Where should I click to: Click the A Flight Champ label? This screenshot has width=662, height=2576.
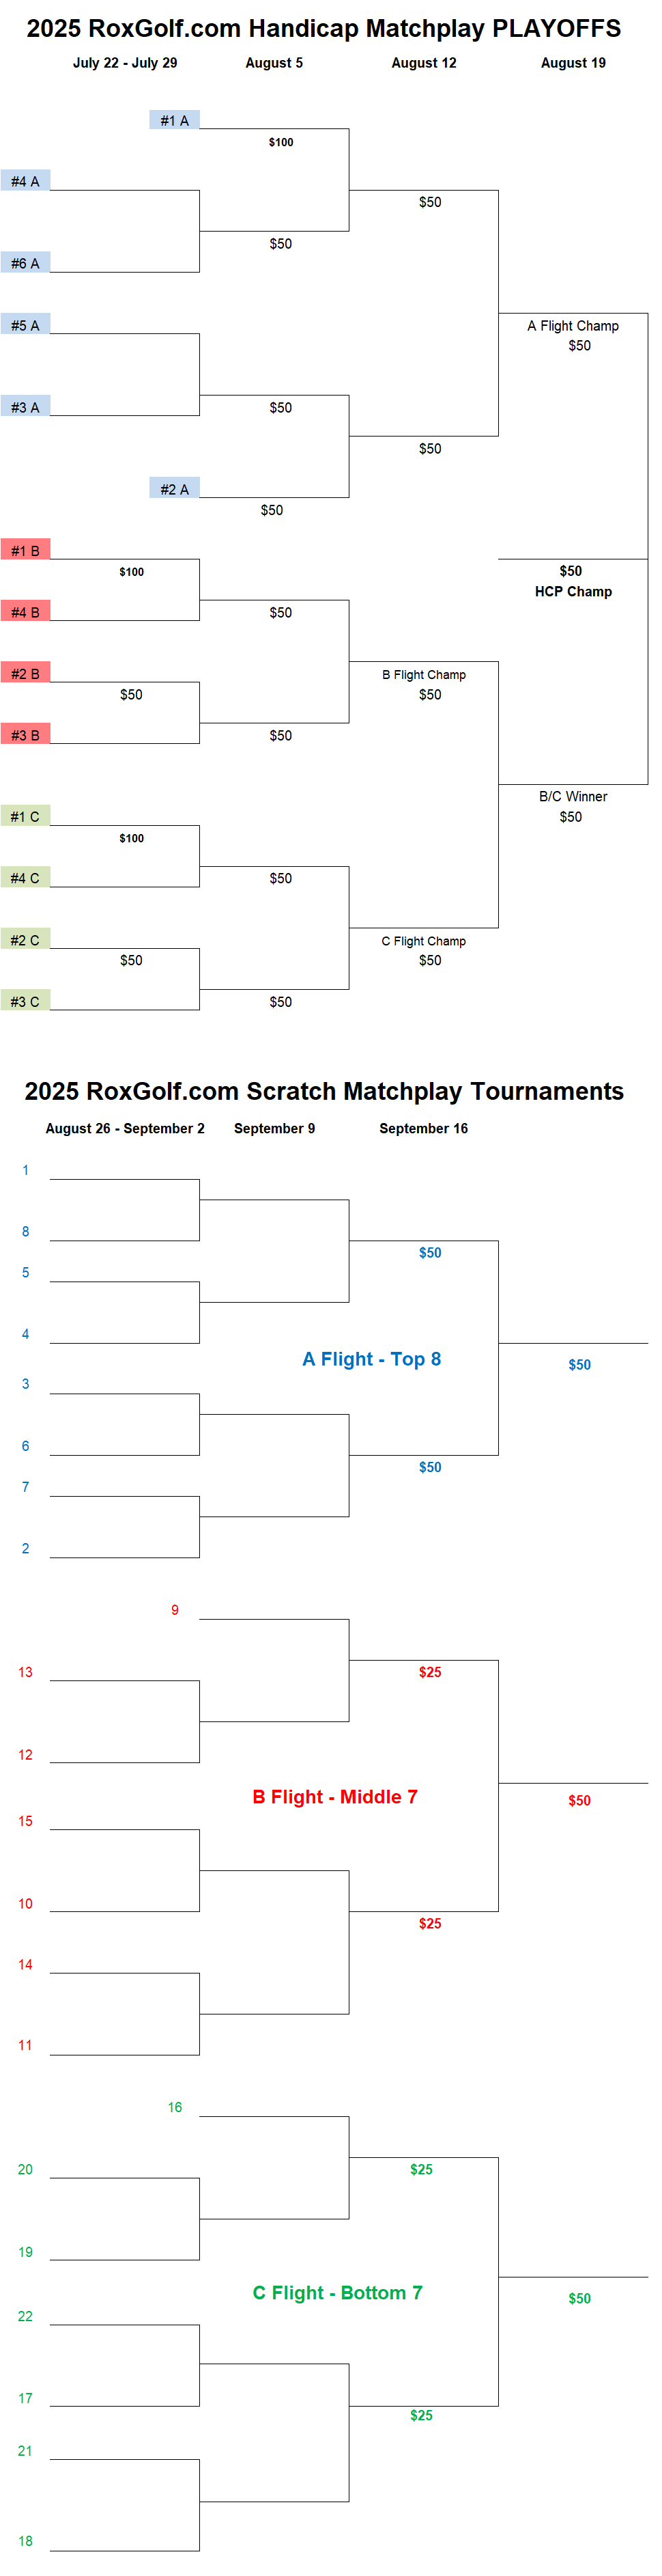[573, 326]
